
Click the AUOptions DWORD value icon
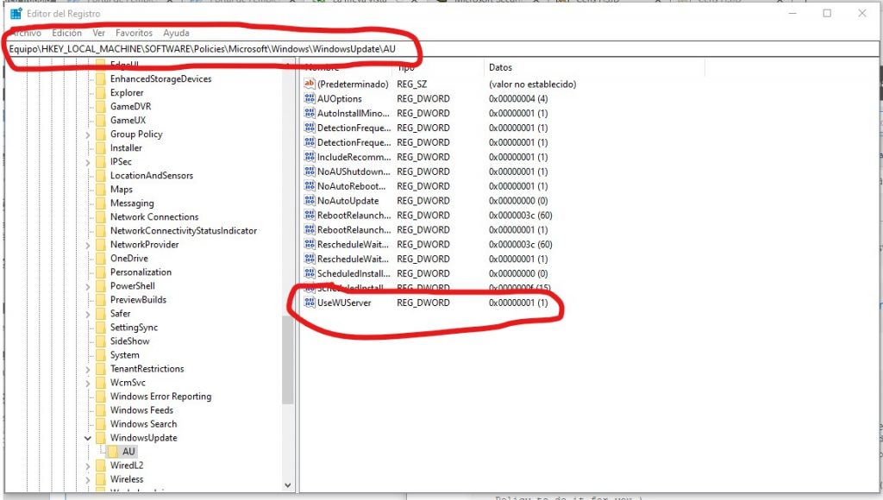(310, 98)
